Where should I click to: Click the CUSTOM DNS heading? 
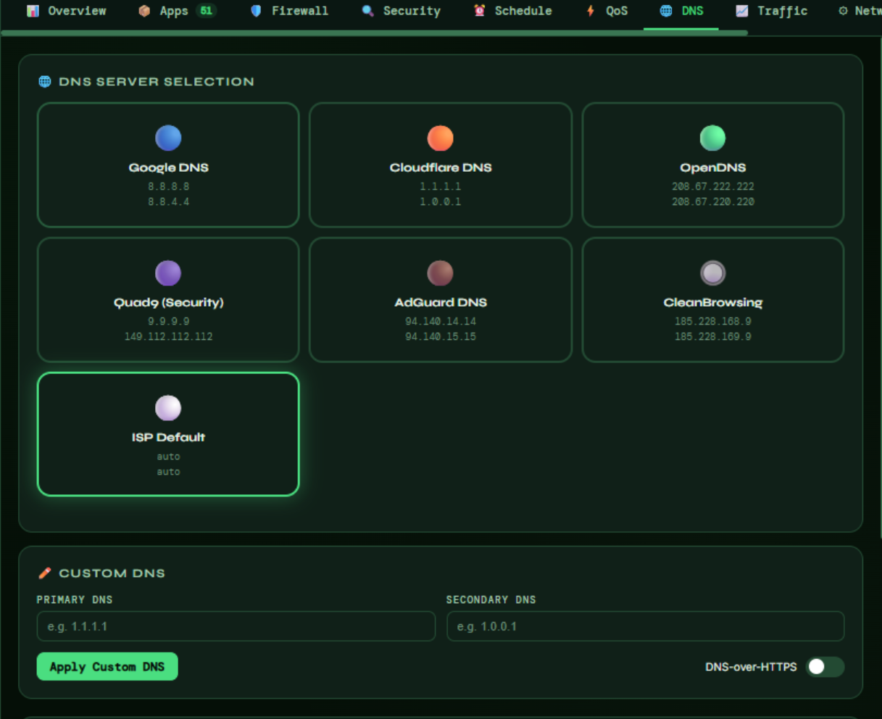pos(112,573)
